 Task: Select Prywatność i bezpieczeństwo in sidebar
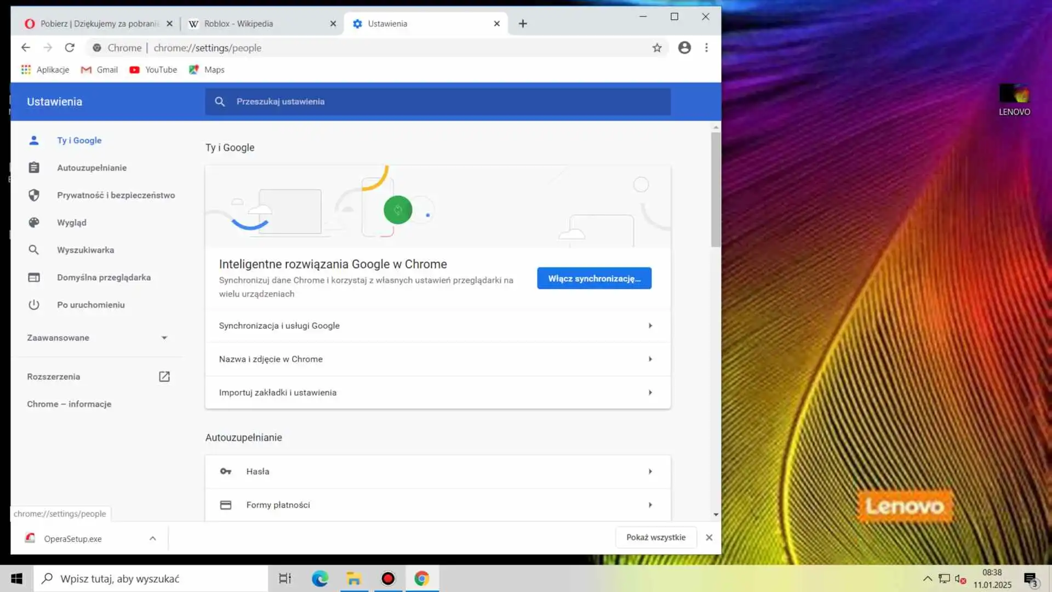pyautogui.click(x=116, y=195)
